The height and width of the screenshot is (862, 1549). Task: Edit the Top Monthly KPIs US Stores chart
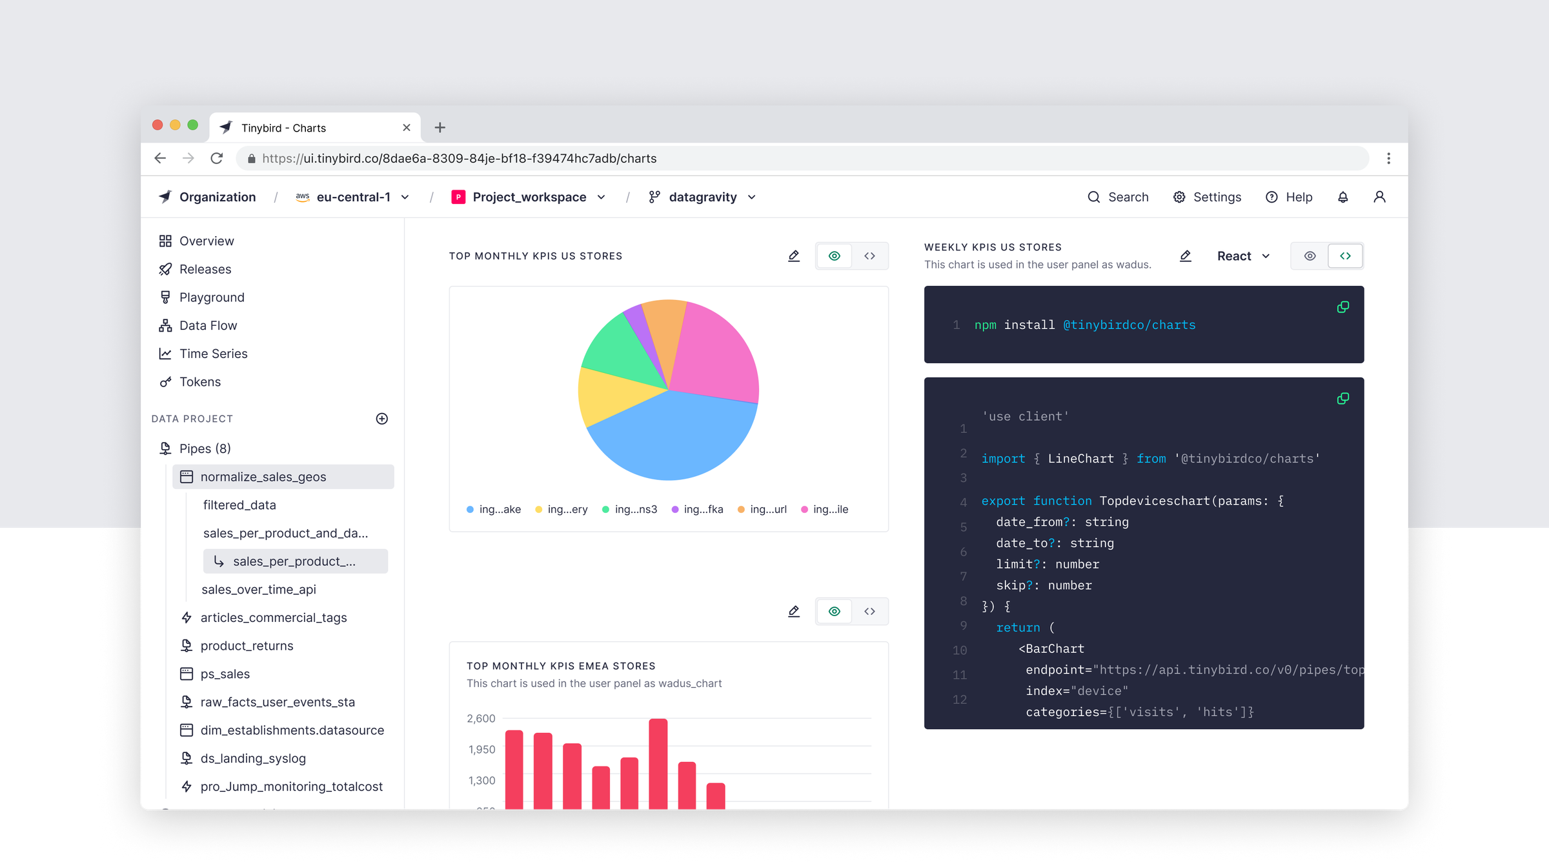793,256
